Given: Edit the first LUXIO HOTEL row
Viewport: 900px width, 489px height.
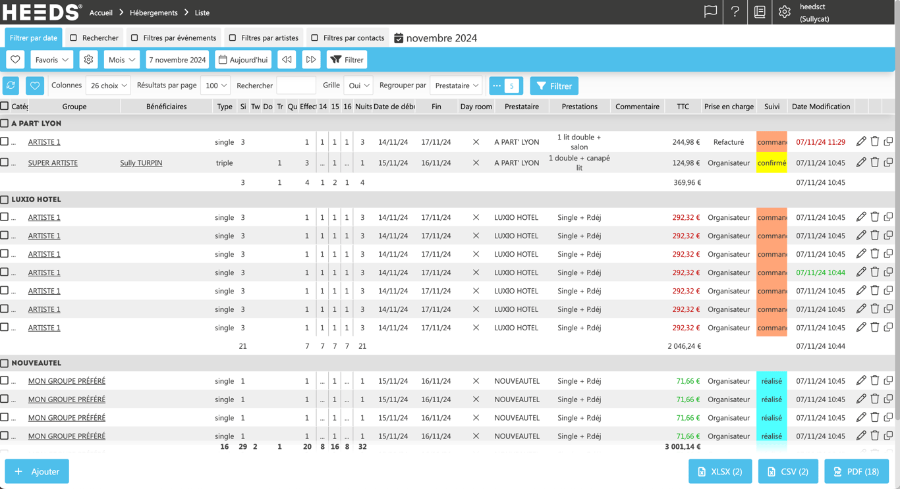Looking at the screenshot, I should 861,217.
